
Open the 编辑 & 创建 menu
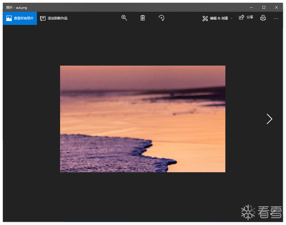tap(217, 18)
